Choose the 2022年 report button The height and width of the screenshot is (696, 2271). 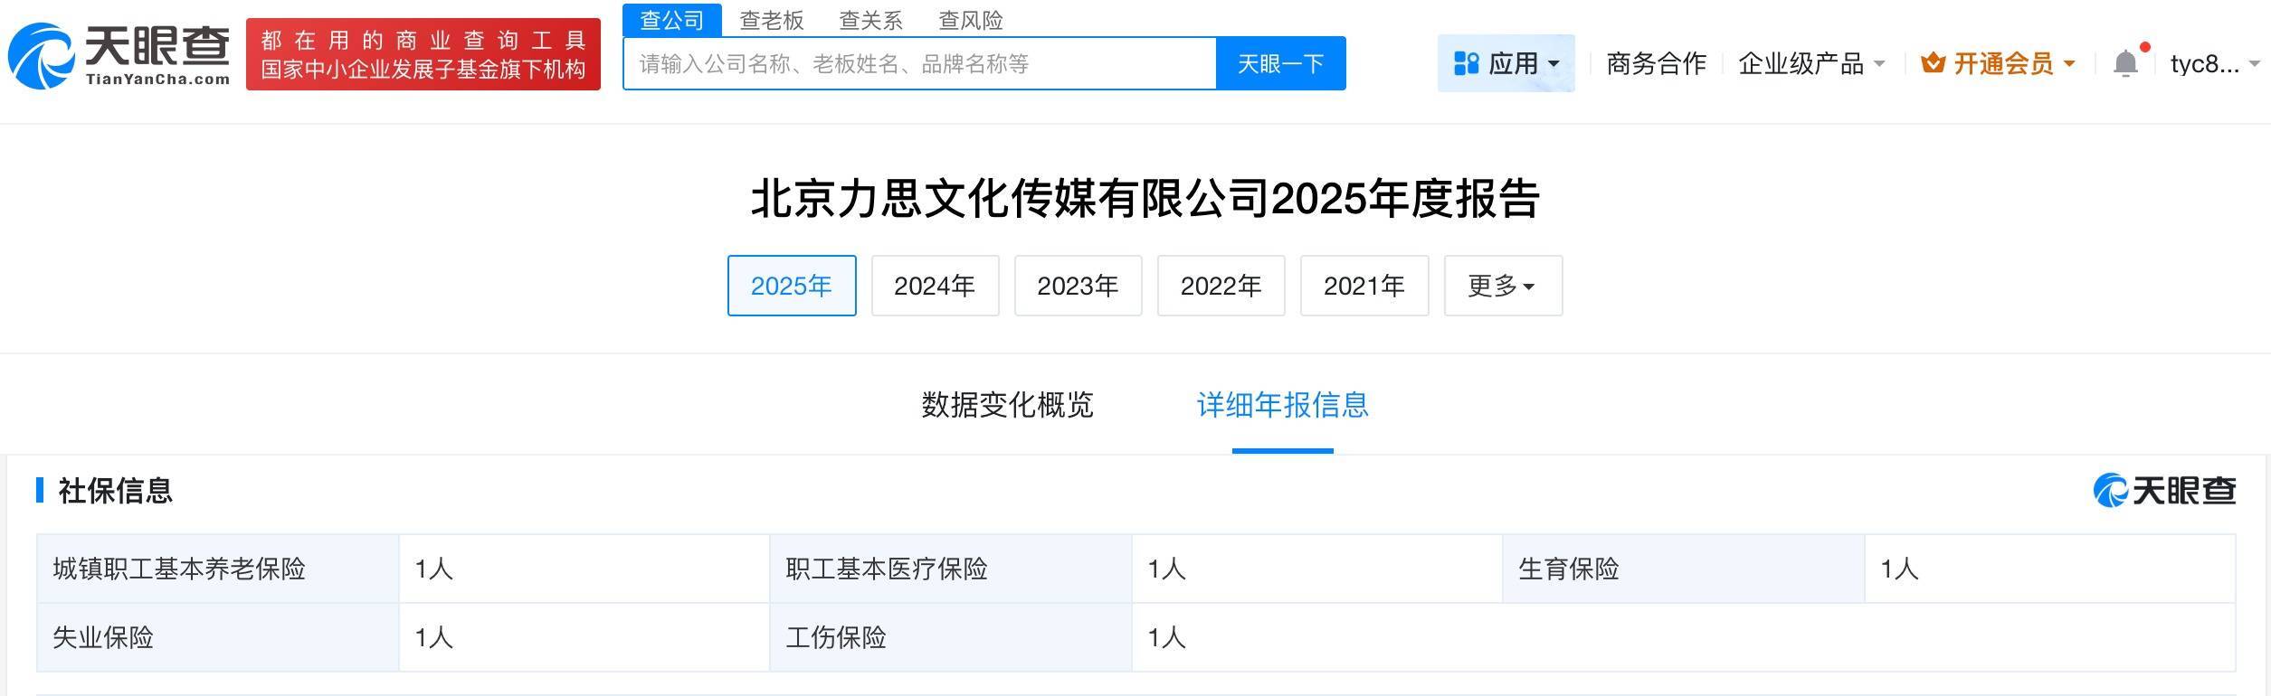coord(1221,286)
